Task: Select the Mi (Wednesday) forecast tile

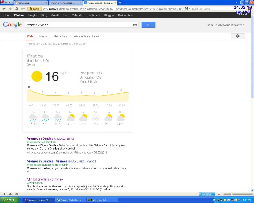Action: (x=71, y=118)
